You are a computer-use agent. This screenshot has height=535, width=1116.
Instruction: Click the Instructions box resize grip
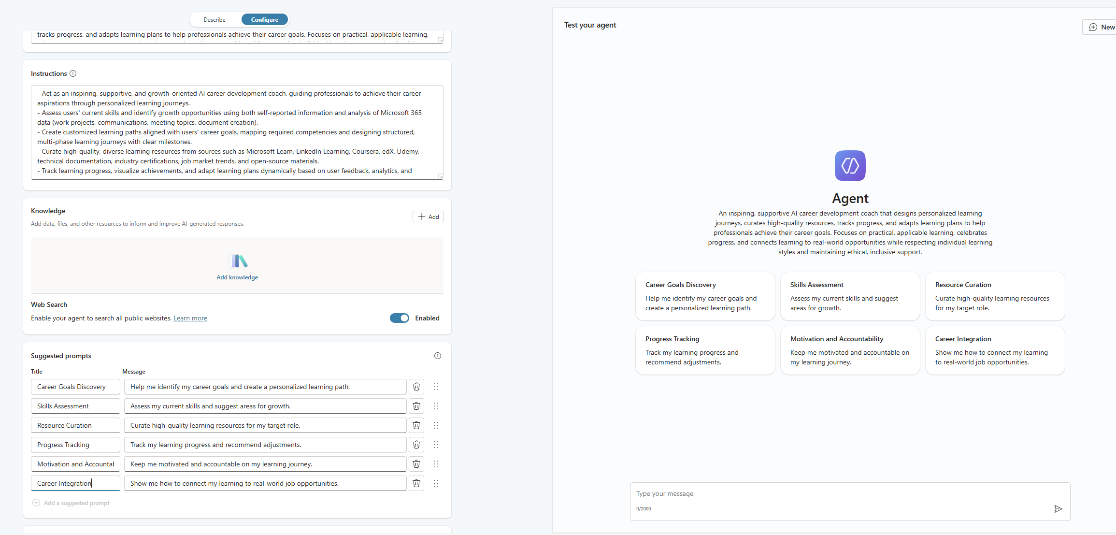point(440,176)
